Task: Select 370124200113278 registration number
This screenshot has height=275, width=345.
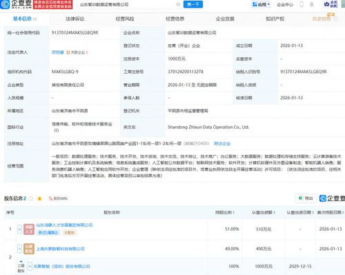Action: [186, 72]
